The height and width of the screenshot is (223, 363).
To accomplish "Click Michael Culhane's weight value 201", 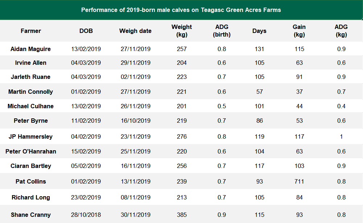I will coord(182,106).
